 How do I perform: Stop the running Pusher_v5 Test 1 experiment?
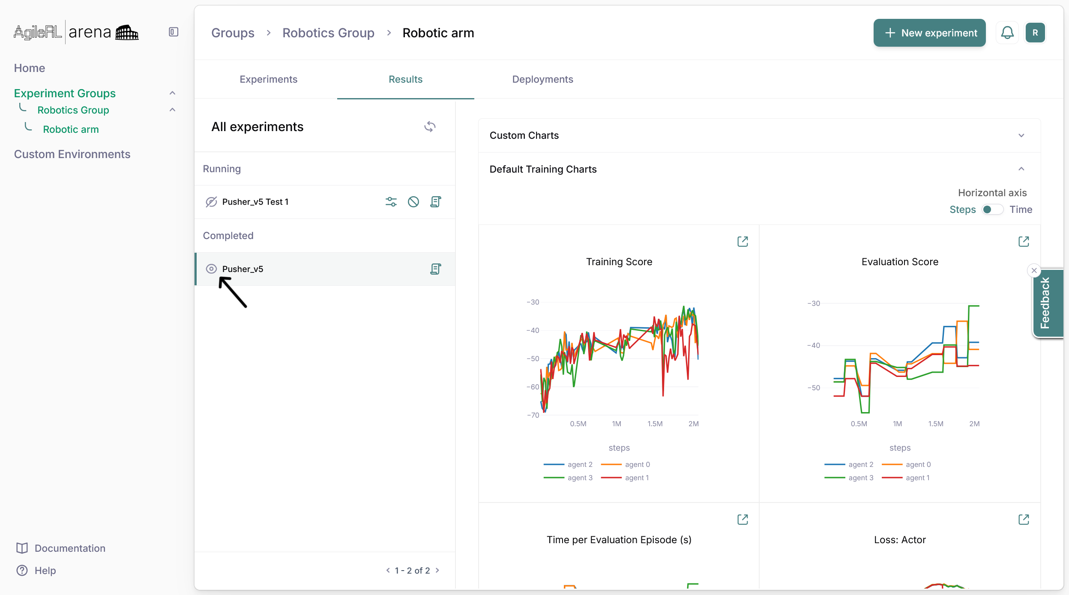click(x=413, y=202)
